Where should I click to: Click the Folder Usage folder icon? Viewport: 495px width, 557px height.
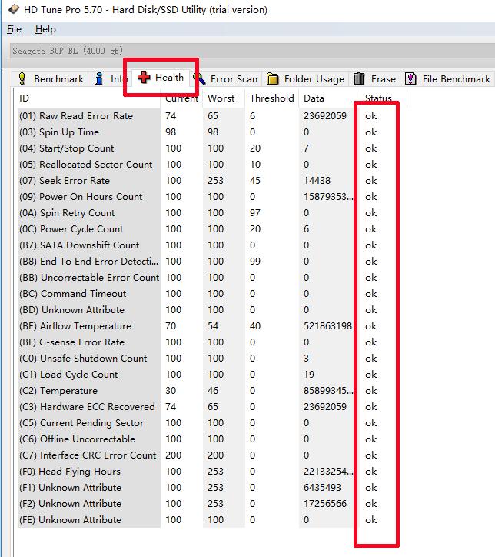[273, 78]
